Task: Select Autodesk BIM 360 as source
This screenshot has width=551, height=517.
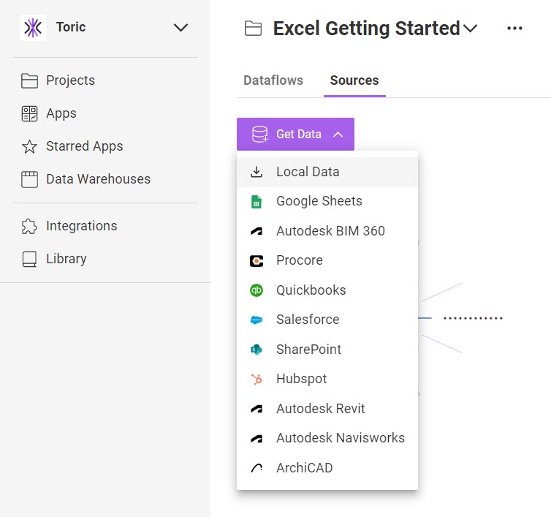Action: pyautogui.click(x=330, y=231)
